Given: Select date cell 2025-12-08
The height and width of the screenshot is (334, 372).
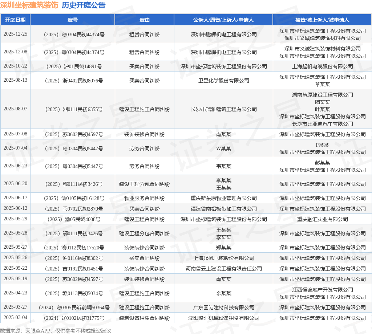Looking at the screenshot, I should click(x=15, y=52).
